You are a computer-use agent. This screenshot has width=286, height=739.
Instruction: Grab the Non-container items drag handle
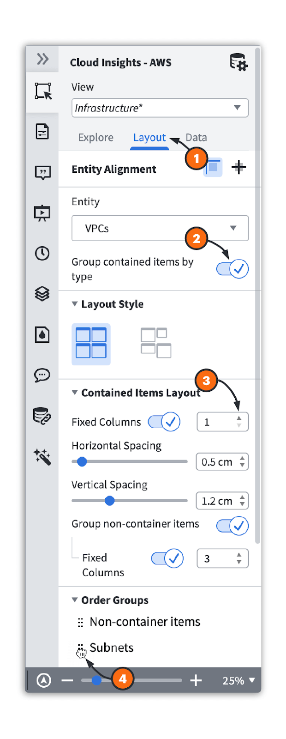coord(80,622)
